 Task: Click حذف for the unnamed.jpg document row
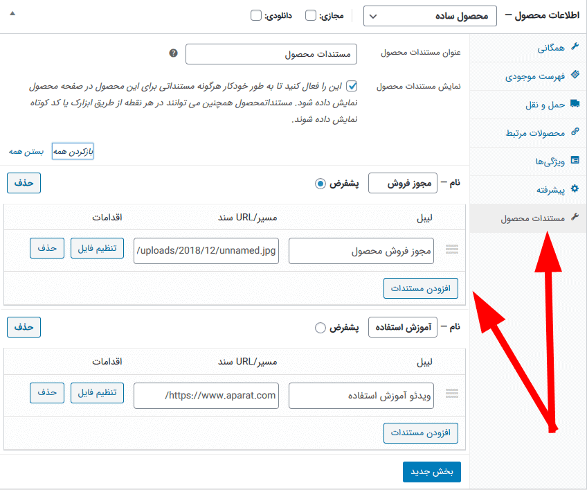pyautogui.click(x=47, y=248)
